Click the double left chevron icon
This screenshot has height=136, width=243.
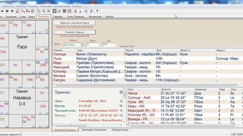pos(86,11)
